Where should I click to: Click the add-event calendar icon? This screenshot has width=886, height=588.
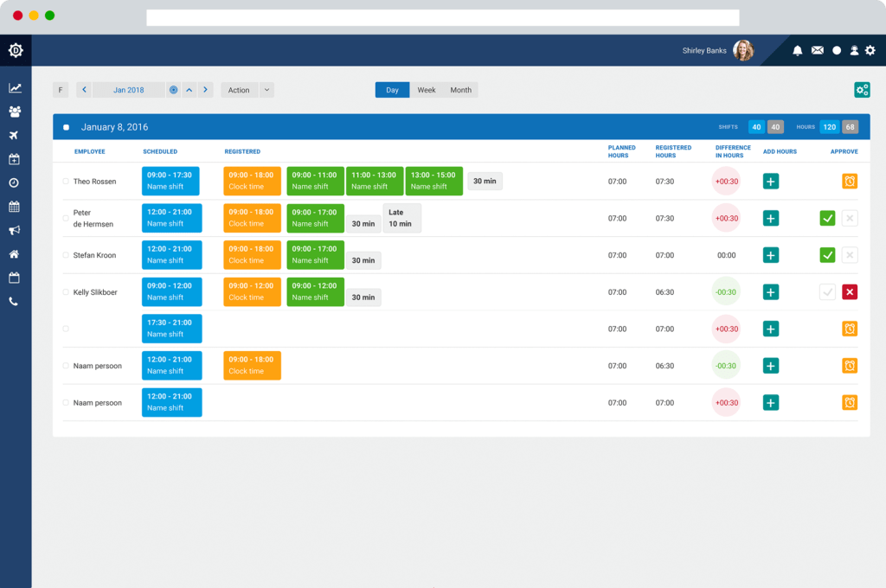click(x=14, y=159)
